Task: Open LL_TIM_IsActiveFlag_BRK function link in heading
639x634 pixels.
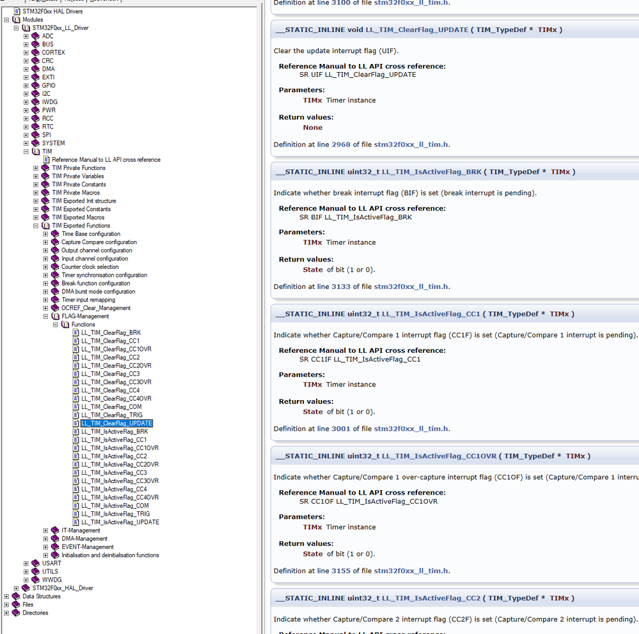Action: pyautogui.click(x=432, y=172)
